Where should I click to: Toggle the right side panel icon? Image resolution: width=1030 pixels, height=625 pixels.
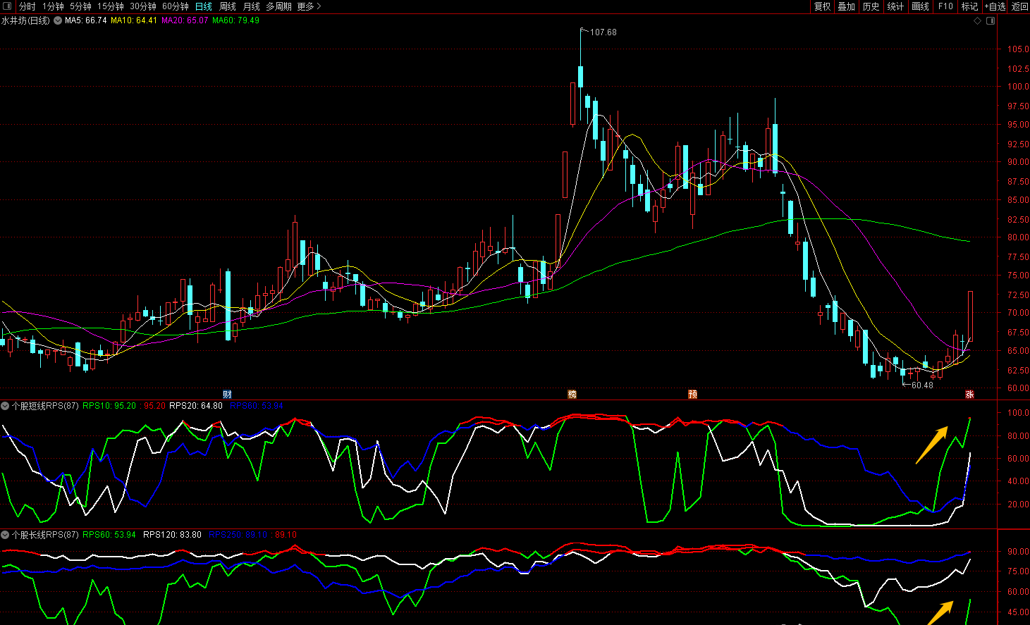[x=991, y=21]
